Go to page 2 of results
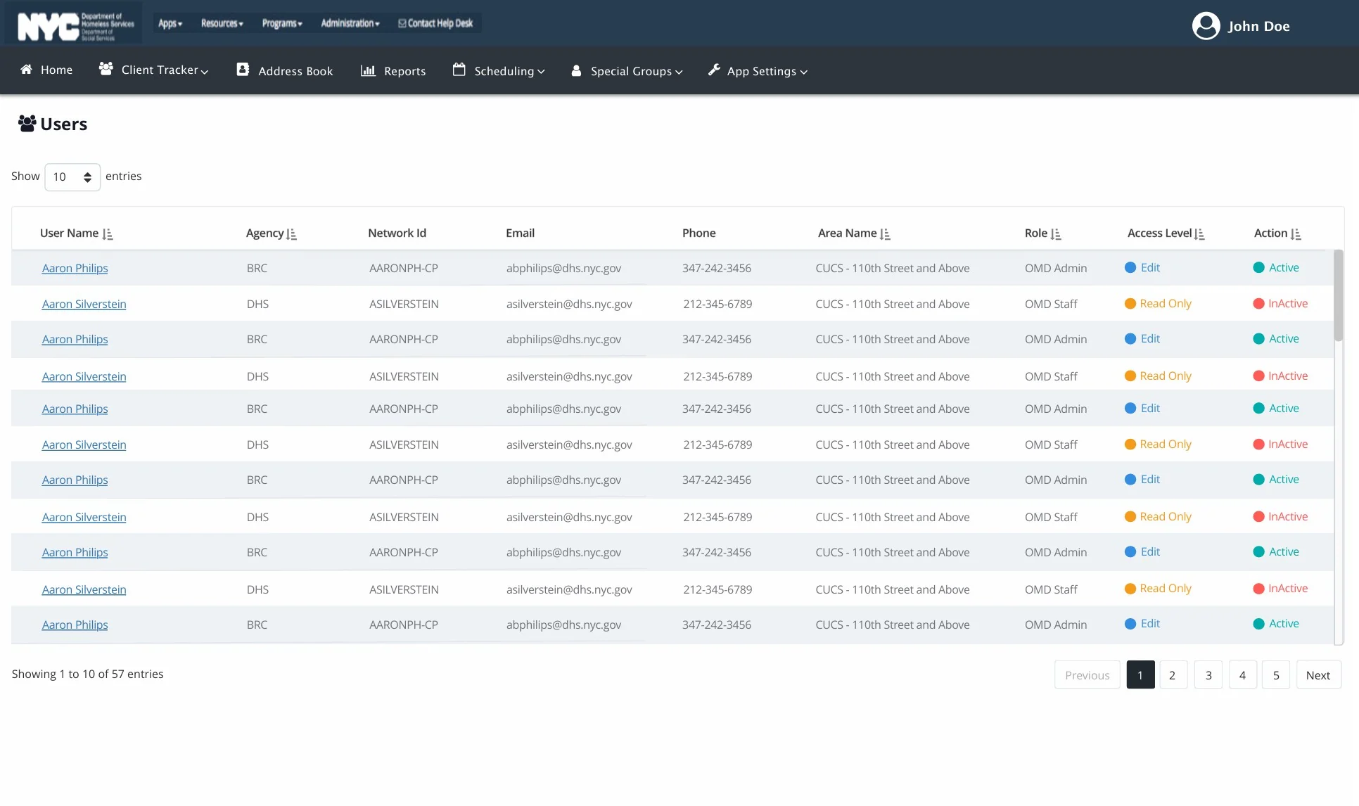Image resolution: width=1359 pixels, height=806 pixels. [1173, 675]
